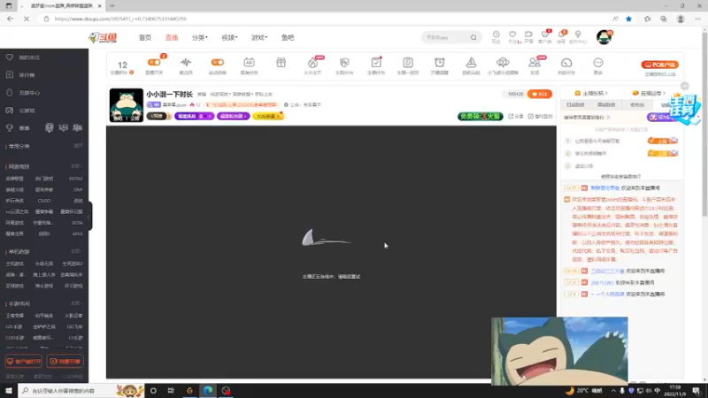This screenshot has height=398, width=708.
Task: Expand the 视频 dropdown in the top navigation
Action: [x=229, y=37]
